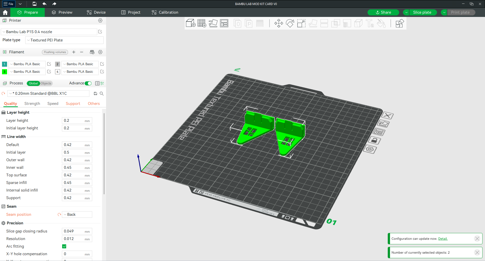Open printer settings gear icon
The height and width of the screenshot is (261, 485).
pyautogui.click(x=100, y=20)
